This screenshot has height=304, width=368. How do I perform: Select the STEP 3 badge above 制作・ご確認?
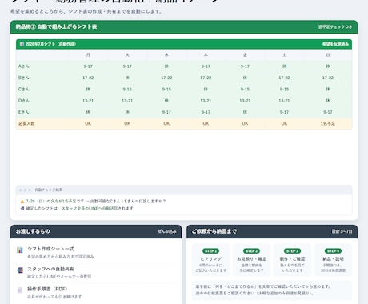click(292, 251)
